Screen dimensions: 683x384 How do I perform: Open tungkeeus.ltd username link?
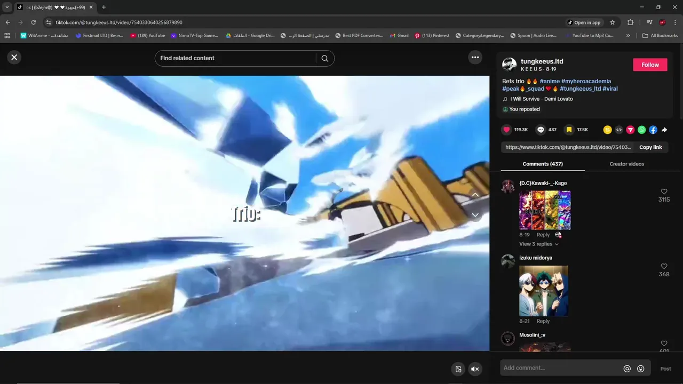tap(542, 61)
